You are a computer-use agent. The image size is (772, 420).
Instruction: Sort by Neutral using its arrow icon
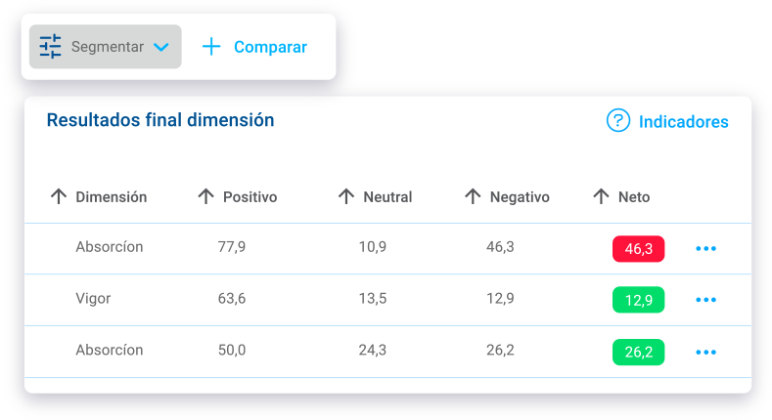coord(346,196)
